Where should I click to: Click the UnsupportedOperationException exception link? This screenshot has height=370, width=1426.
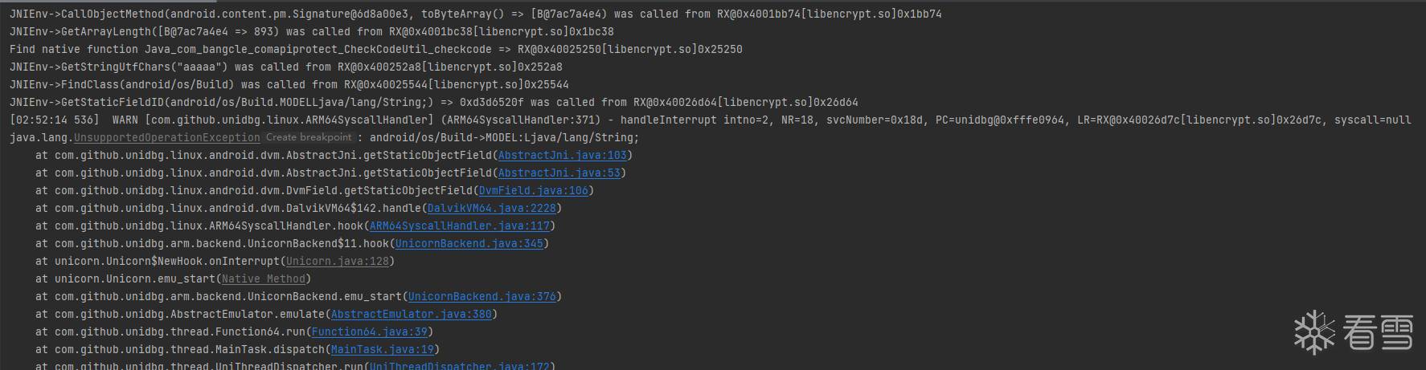click(x=167, y=138)
